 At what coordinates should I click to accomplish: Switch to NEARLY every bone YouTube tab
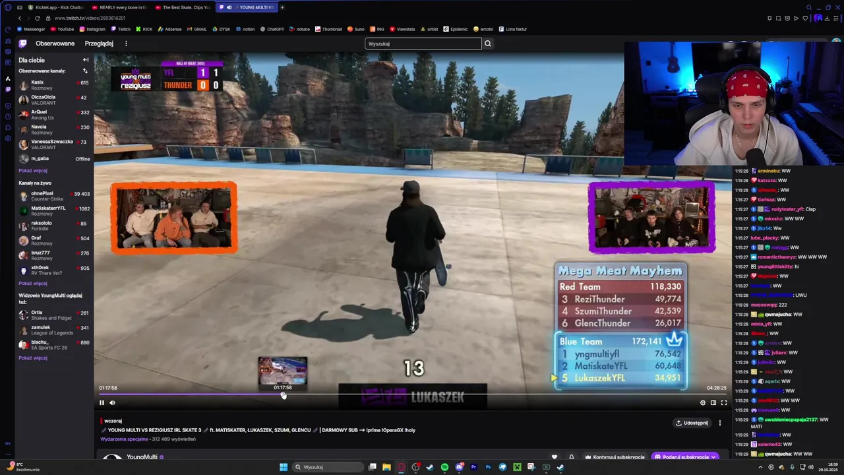pyautogui.click(x=119, y=7)
